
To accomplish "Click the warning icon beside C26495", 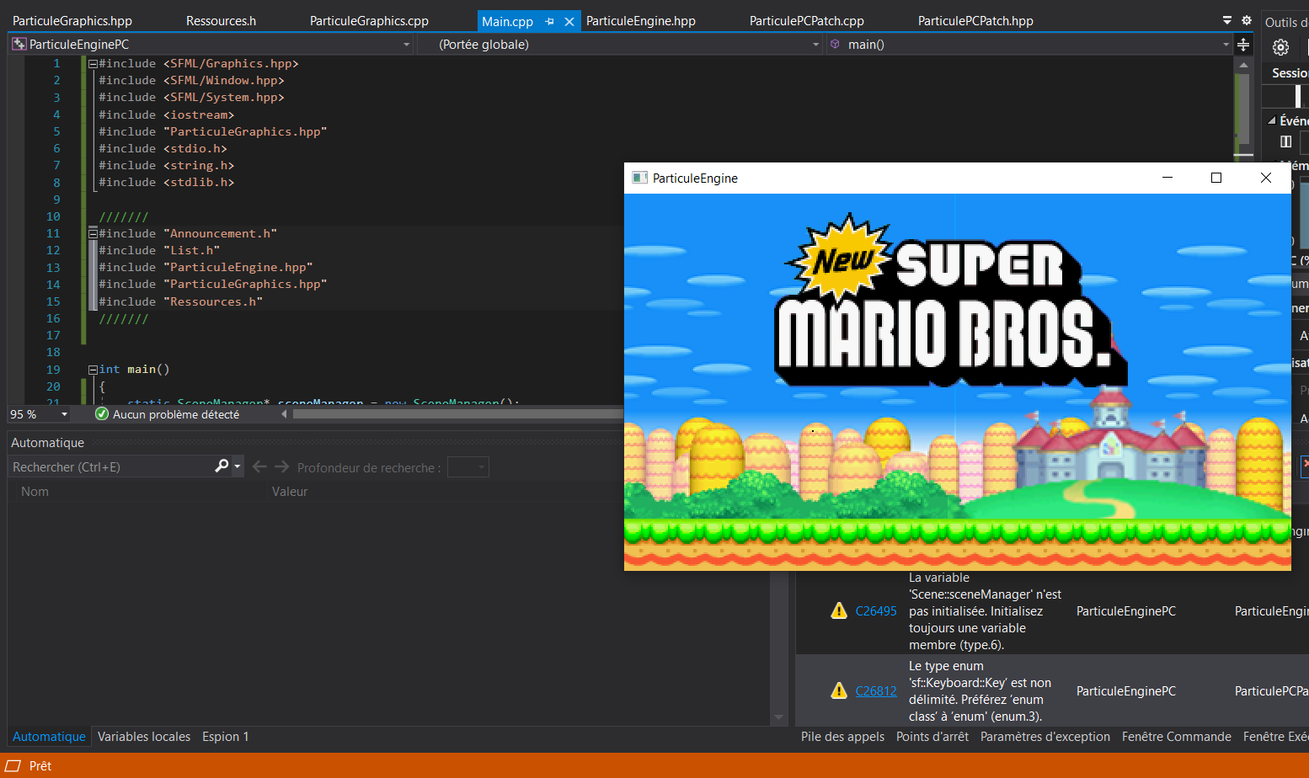I will click(x=839, y=611).
